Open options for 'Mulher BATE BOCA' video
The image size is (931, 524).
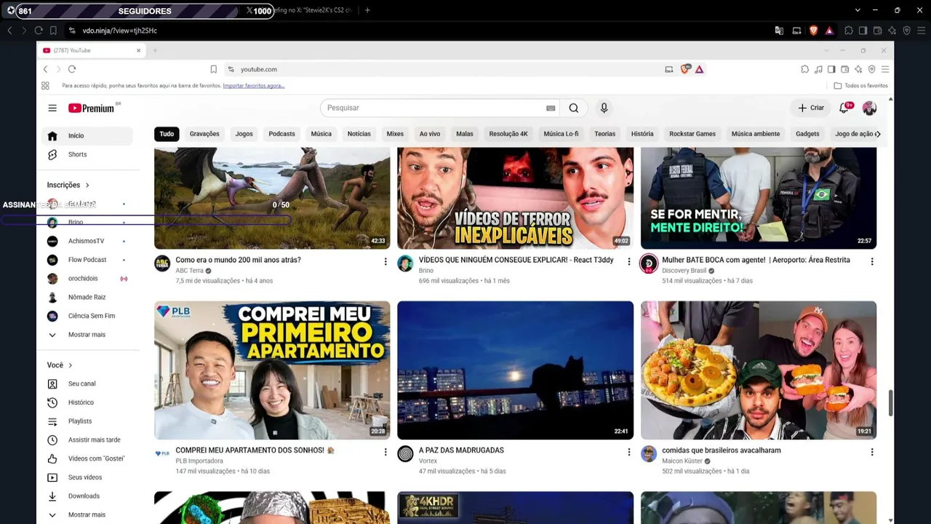click(872, 261)
